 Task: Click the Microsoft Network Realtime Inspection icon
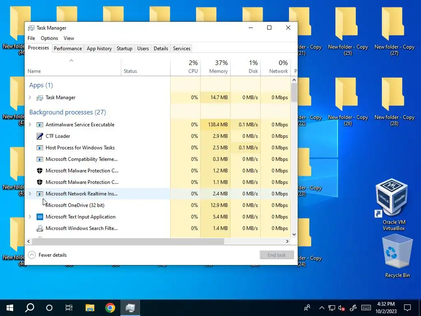[40, 194]
